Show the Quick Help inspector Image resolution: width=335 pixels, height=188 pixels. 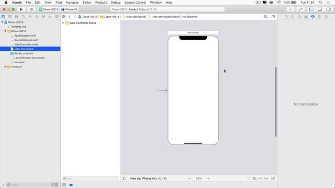point(299,17)
